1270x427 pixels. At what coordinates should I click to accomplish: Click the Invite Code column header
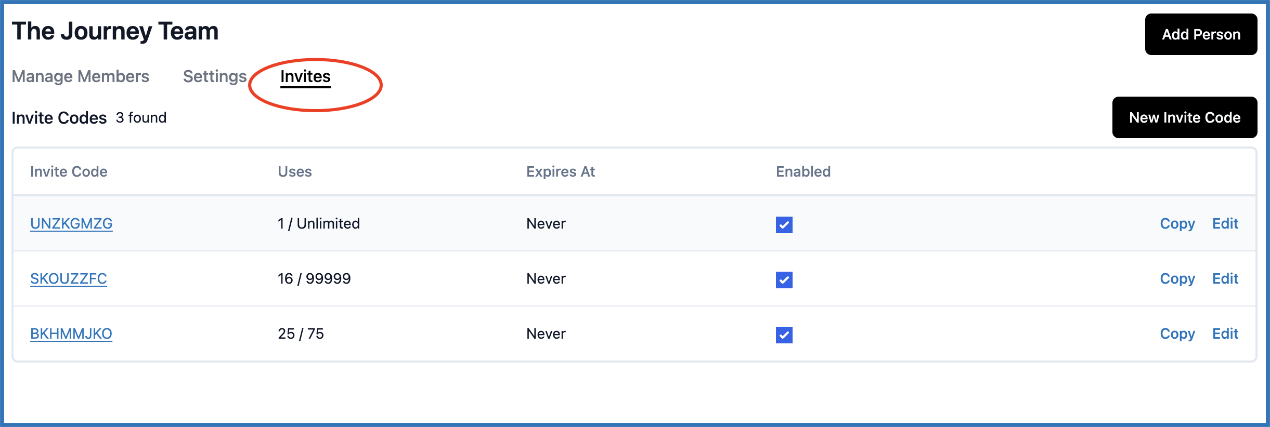click(x=69, y=171)
